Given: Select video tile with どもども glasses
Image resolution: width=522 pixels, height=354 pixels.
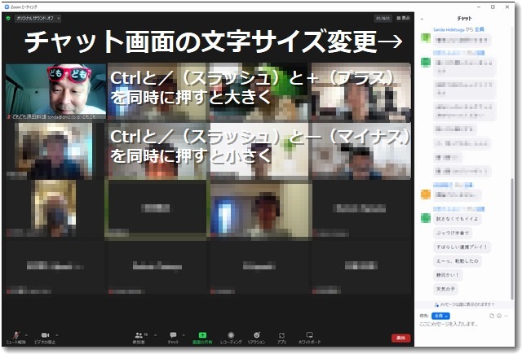Looking at the screenshot, I should [56, 92].
